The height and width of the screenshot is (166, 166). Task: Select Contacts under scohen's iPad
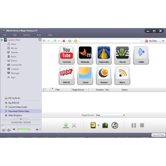pos(15,69)
